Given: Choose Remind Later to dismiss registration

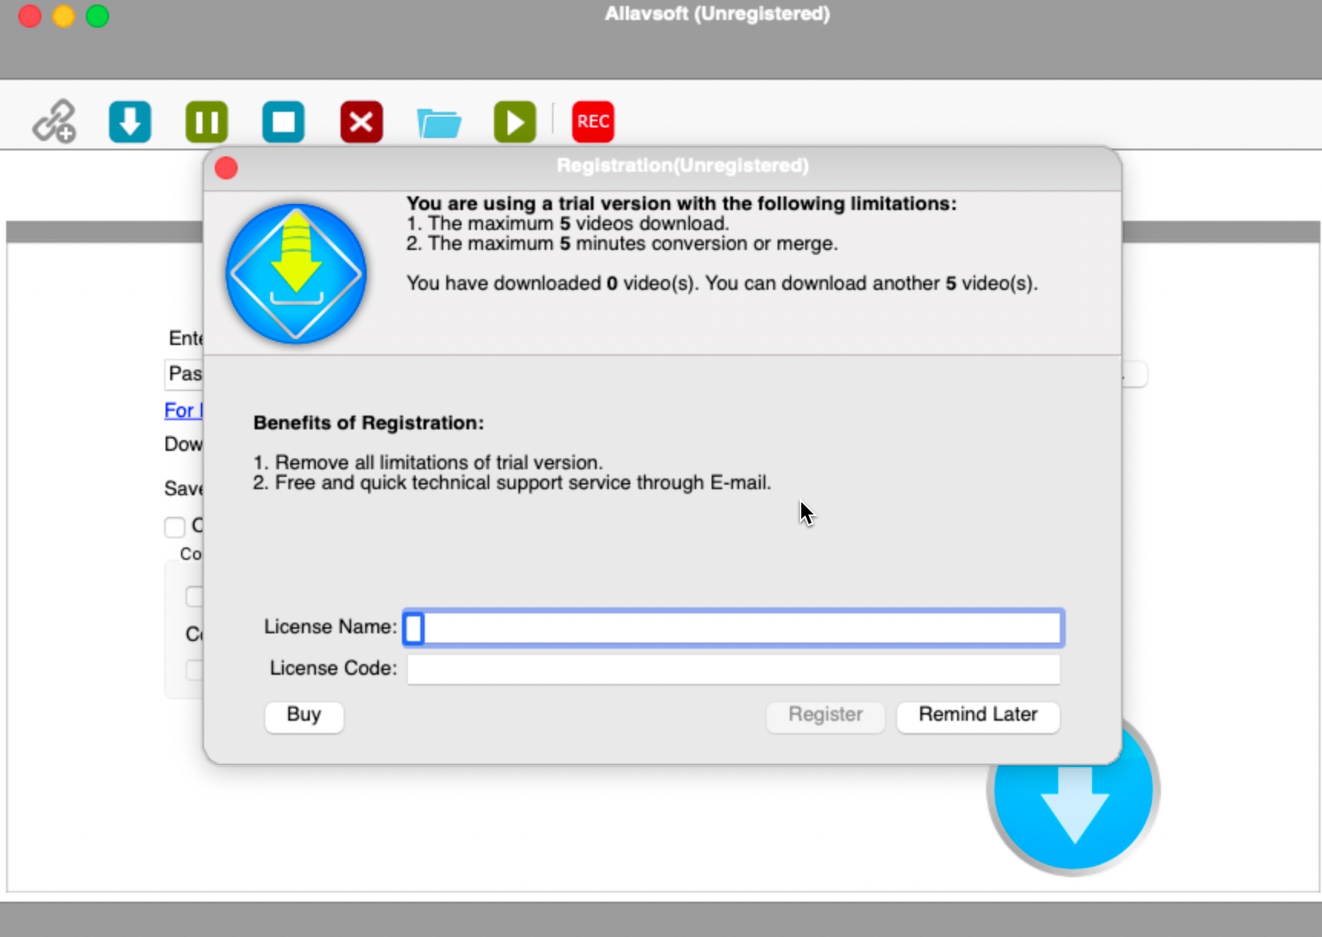Looking at the screenshot, I should tap(978, 715).
